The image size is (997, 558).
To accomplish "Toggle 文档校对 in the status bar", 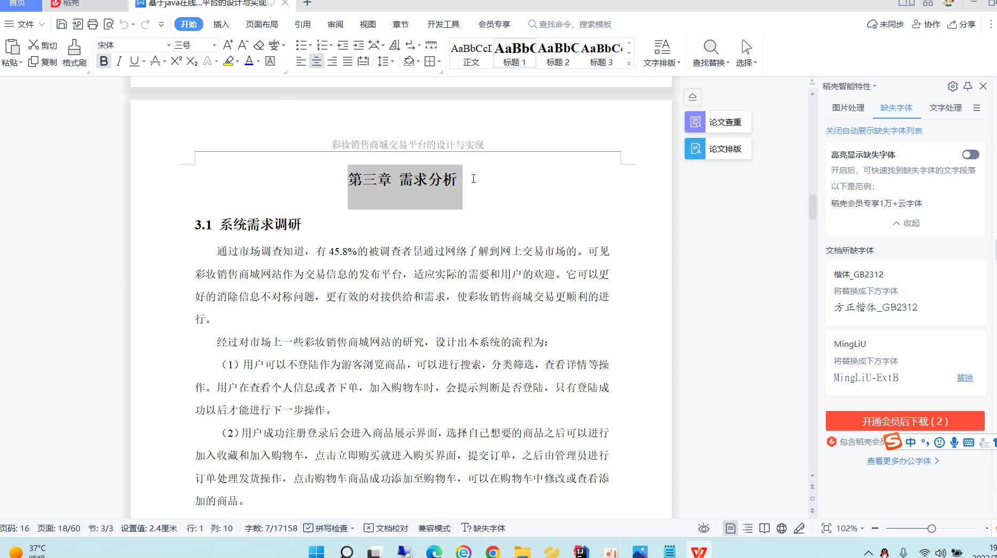I will (386, 528).
